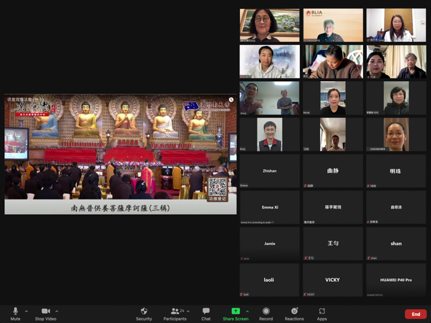431x323 pixels.
Task: End the meeting with red End button
Action: [x=416, y=314]
